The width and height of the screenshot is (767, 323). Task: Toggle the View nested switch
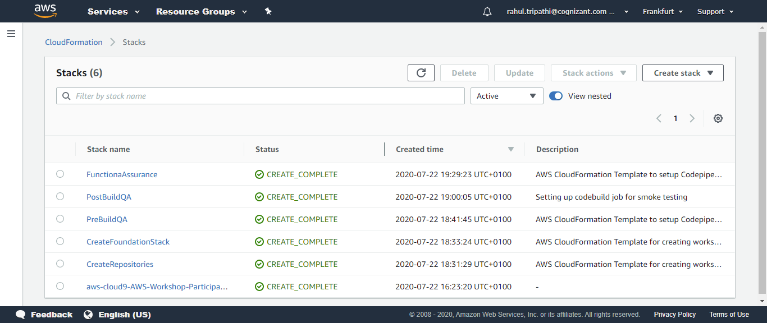tap(556, 96)
